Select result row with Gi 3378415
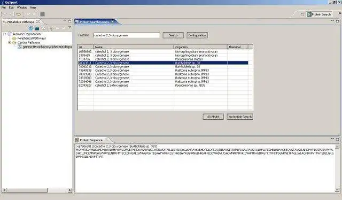Screen dimensions: 342x200 tap(163, 56)
